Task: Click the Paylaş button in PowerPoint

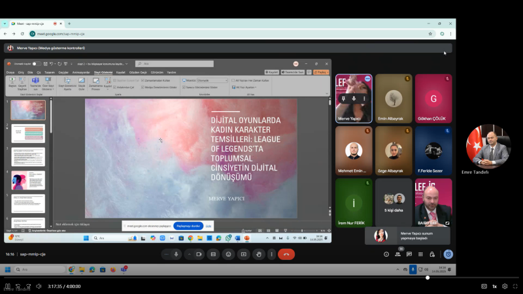Action: click(321, 72)
